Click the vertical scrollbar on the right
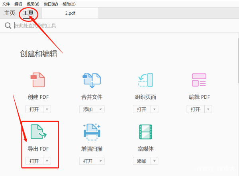The height and width of the screenshot is (176, 239). [x=238, y=60]
